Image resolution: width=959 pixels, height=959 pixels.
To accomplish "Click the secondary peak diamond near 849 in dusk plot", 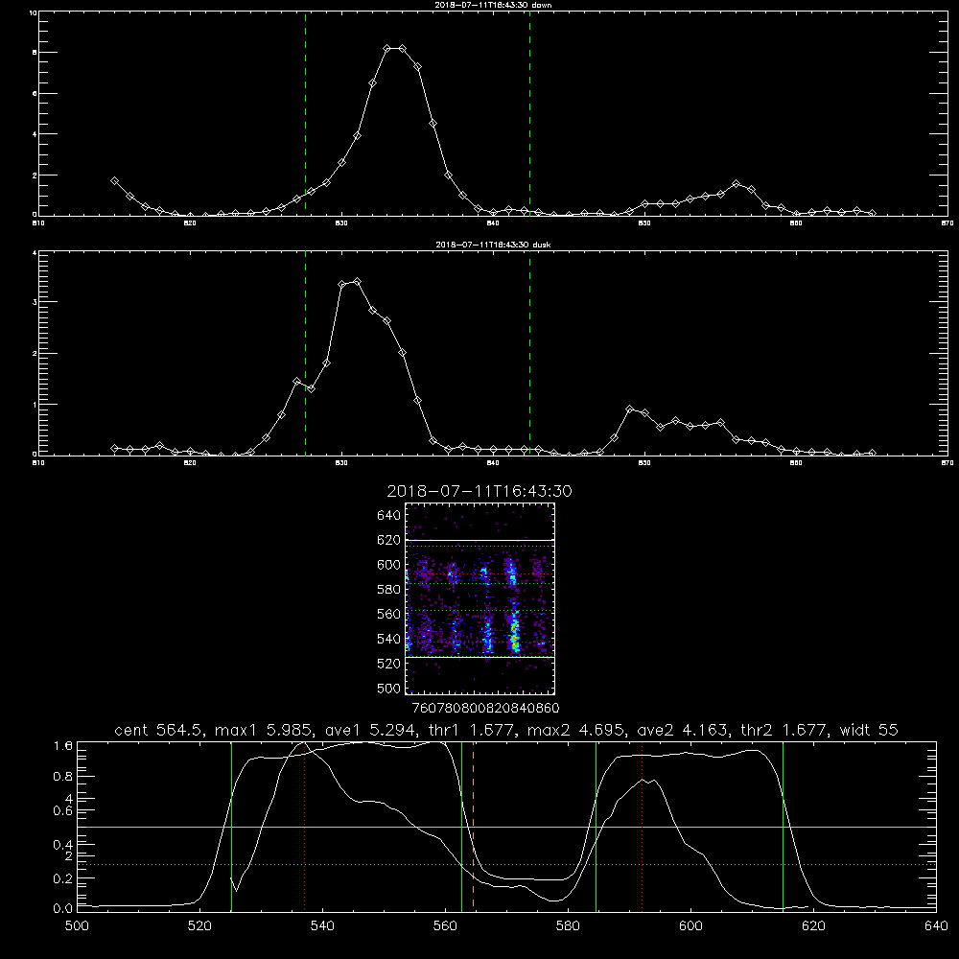I will point(630,409).
